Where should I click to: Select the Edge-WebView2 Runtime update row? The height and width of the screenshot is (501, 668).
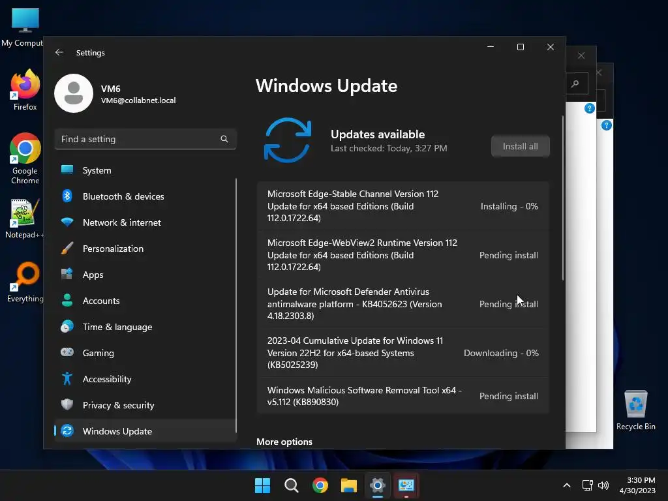tap(403, 255)
